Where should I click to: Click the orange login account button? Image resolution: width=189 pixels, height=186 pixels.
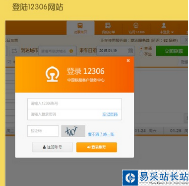(x=97, y=147)
